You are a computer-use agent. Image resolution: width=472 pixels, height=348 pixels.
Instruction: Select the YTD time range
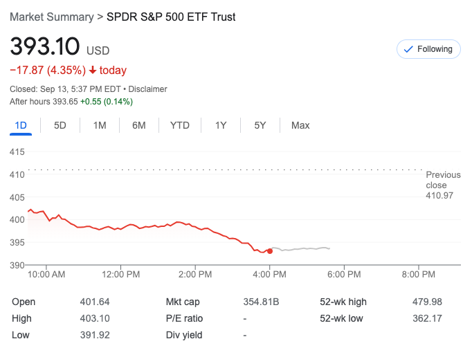[180, 125]
